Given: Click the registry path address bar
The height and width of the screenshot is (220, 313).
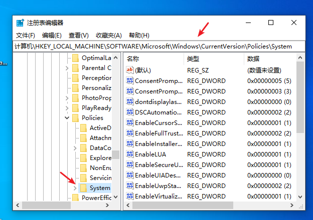Looking at the screenshot, I should click(x=156, y=46).
